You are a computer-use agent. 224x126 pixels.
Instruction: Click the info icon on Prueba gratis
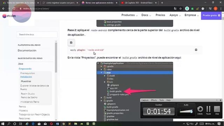219,15
